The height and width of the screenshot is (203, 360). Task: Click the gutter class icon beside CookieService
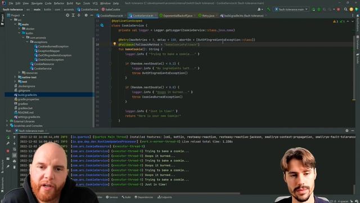(x=102, y=25)
